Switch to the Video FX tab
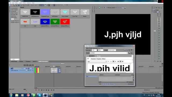Viewport: 172px width, 97px height. 35,61
